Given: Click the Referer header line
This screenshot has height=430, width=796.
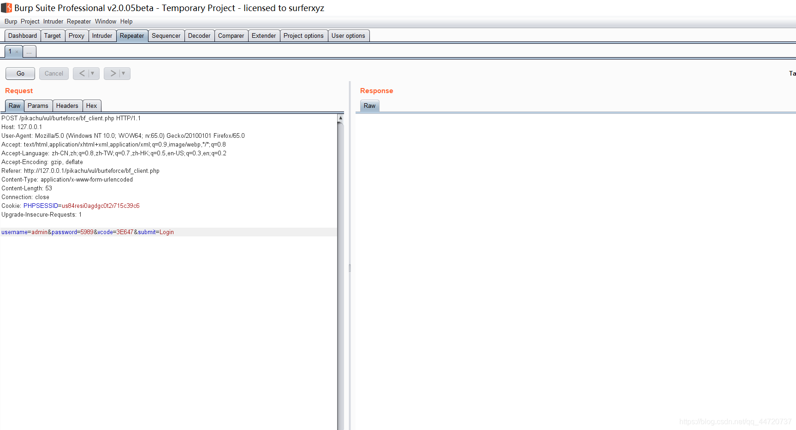Looking at the screenshot, I should [x=80, y=171].
